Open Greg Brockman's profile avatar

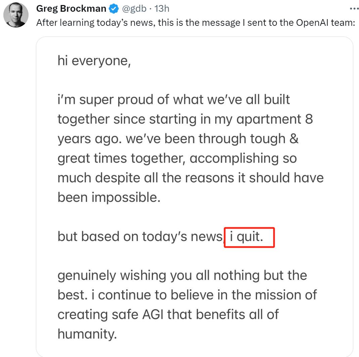click(x=16, y=15)
